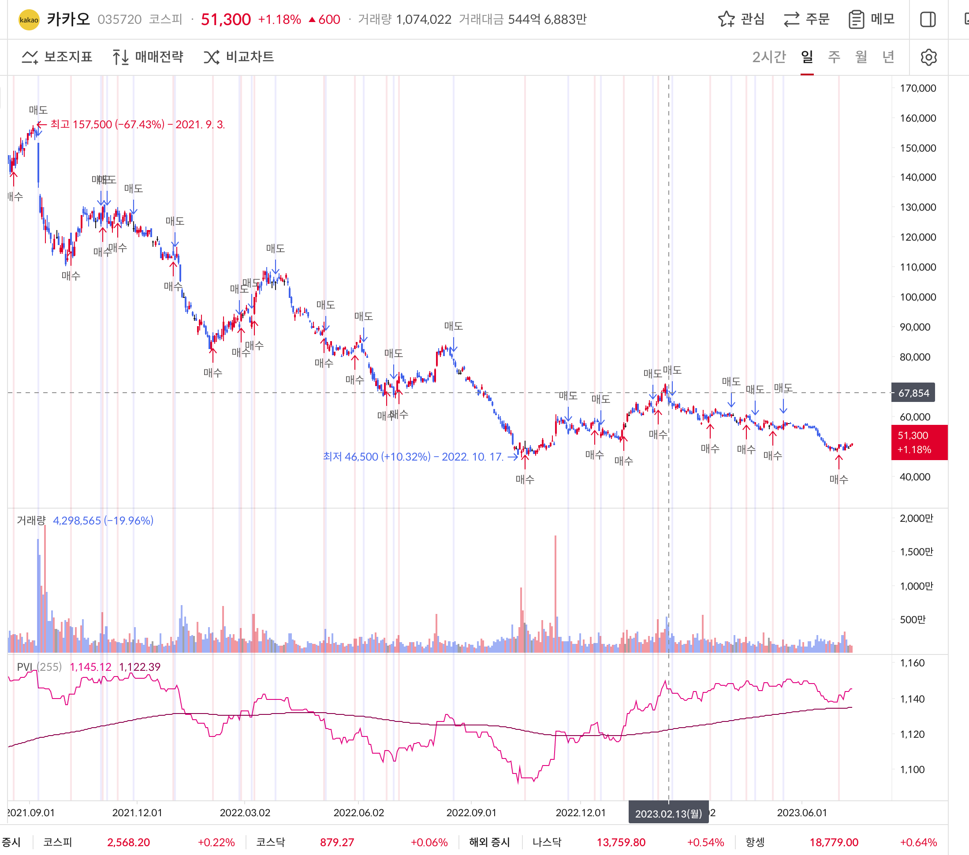
Task: Open comparison chart (비교차트) option
Action: (x=239, y=57)
